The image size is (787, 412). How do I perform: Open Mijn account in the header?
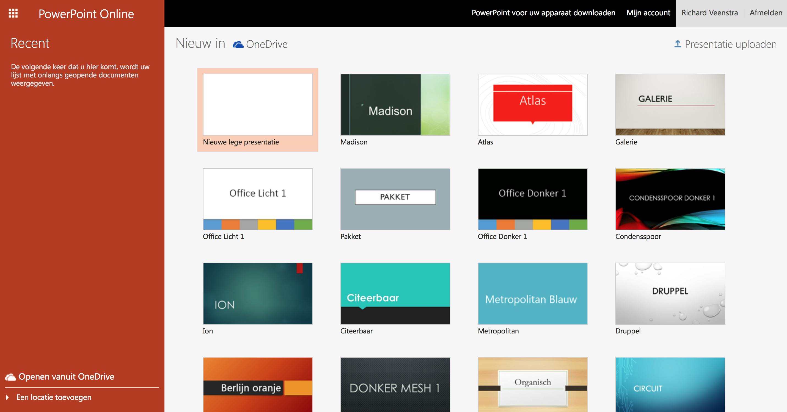[x=648, y=13]
